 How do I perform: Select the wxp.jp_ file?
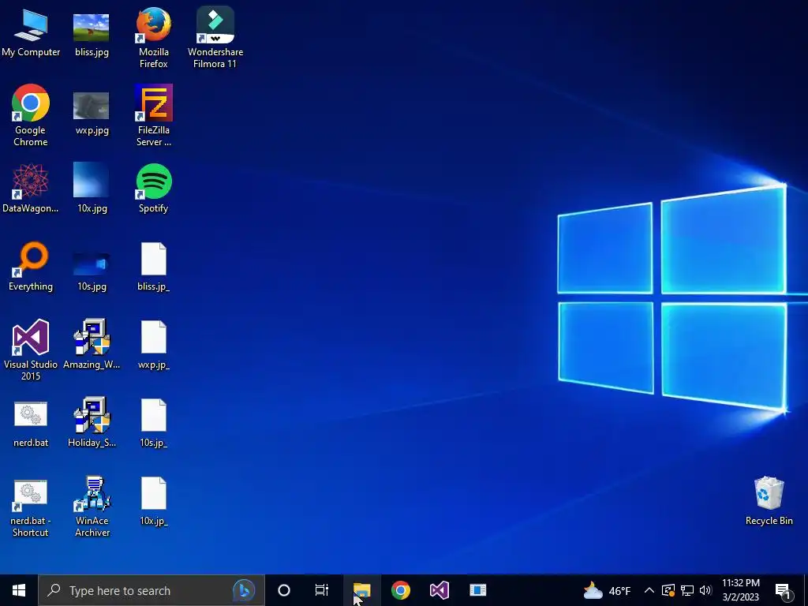[154, 346]
